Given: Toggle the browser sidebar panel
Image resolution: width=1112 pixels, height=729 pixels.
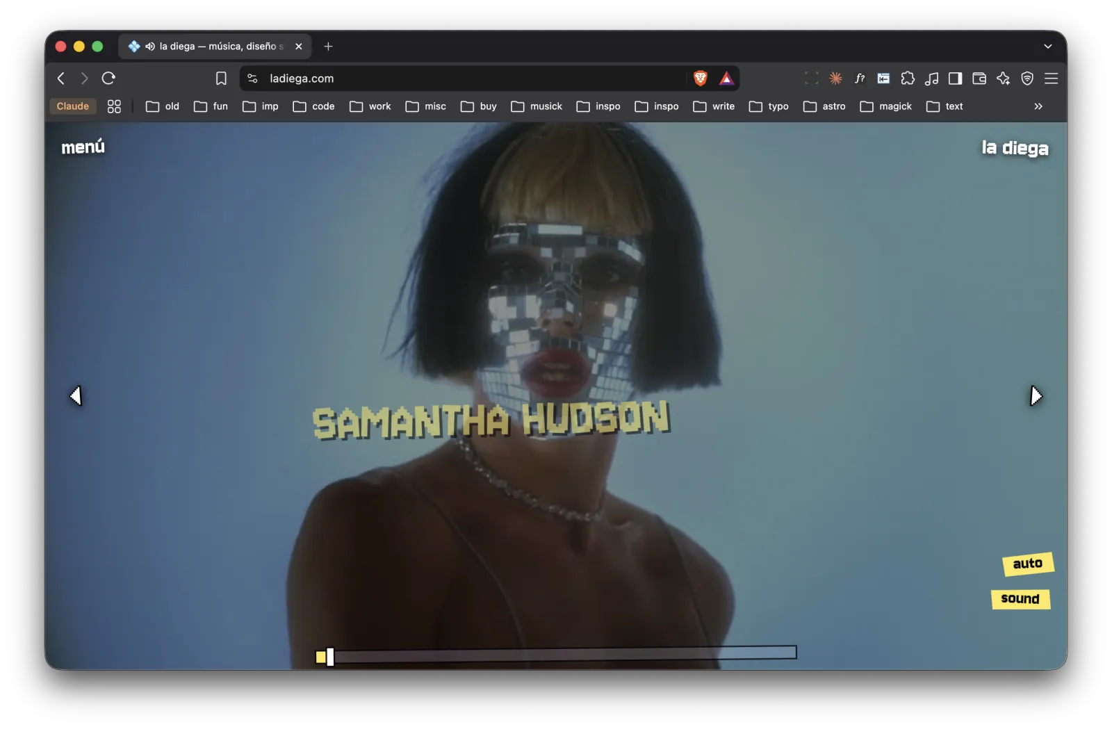Looking at the screenshot, I should 956,79.
